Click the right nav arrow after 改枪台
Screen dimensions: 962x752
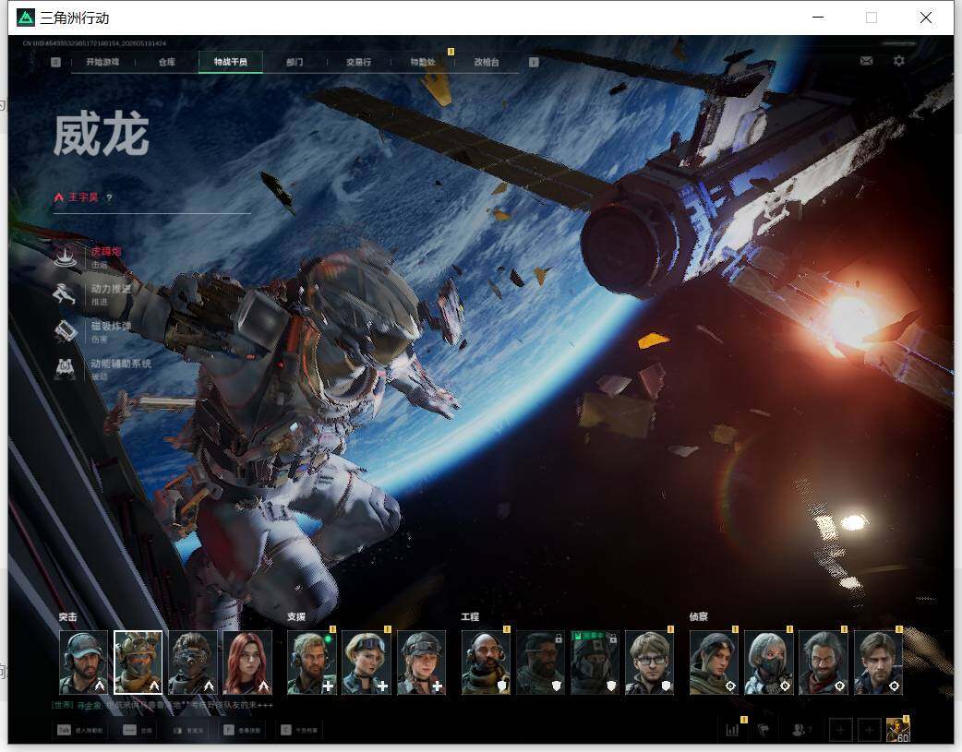coord(534,62)
